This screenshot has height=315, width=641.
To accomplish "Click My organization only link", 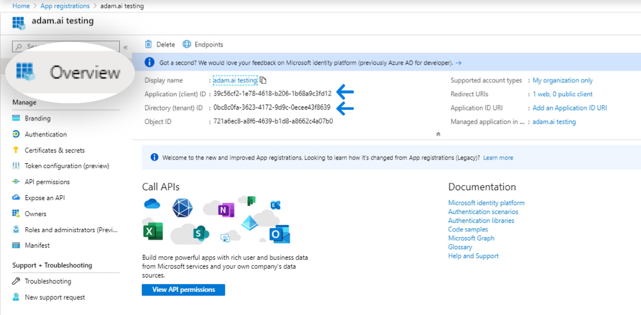I will pos(563,81).
